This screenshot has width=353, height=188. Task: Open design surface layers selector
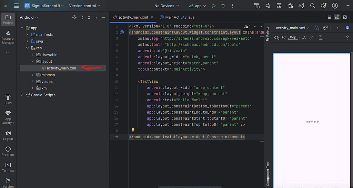click(316, 28)
